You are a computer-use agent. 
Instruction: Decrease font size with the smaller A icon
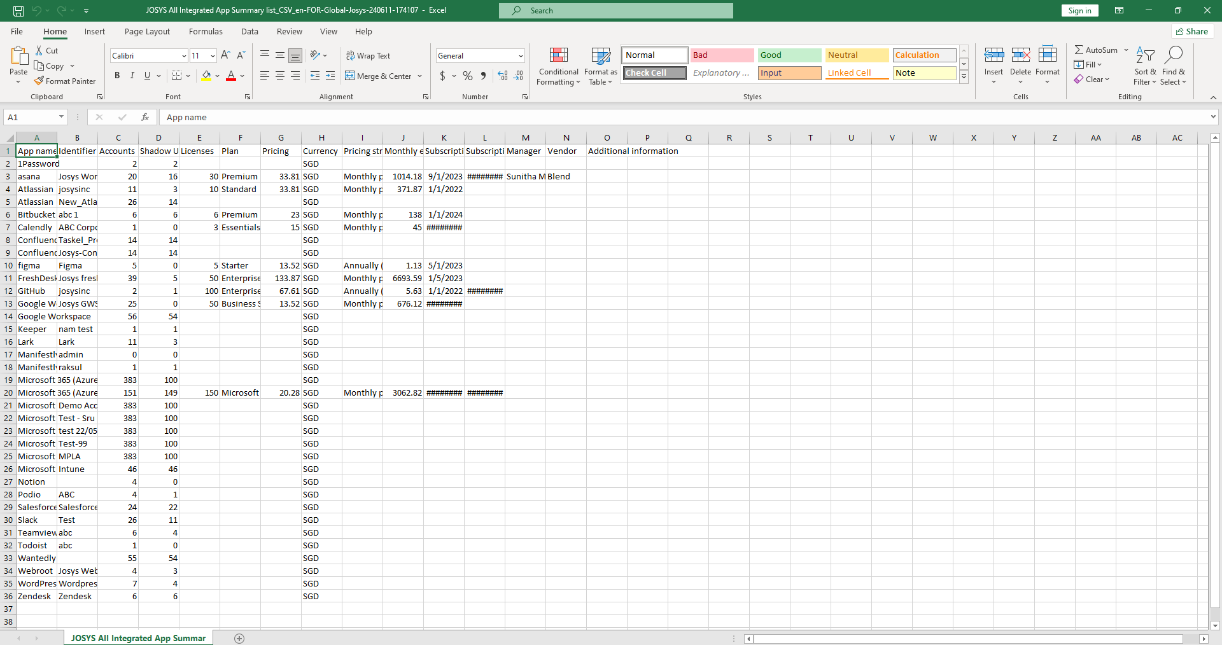241,55
